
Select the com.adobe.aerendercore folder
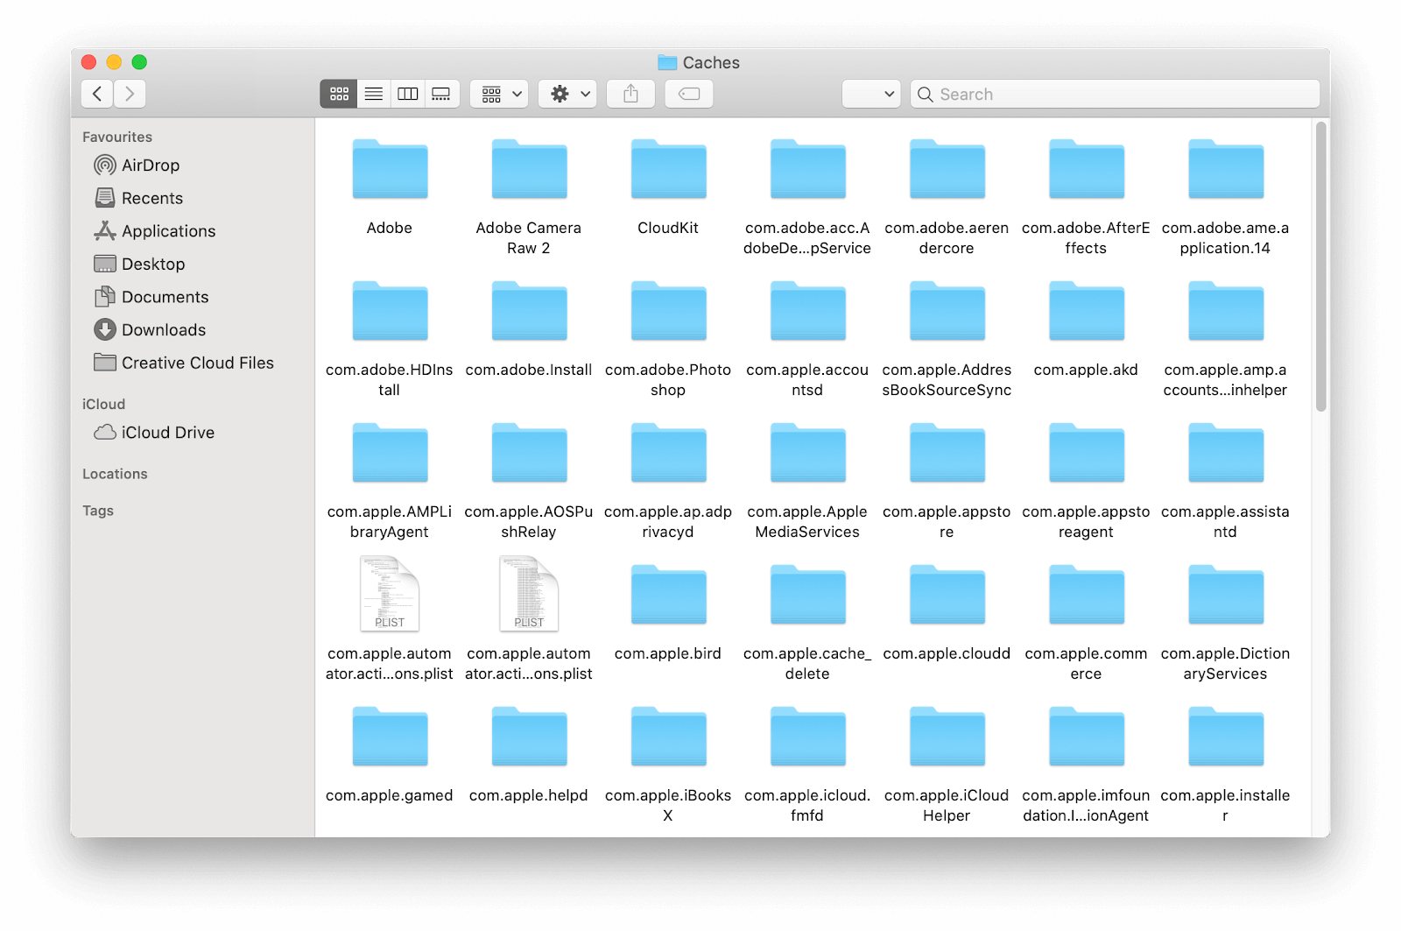(x=947, y=170)
